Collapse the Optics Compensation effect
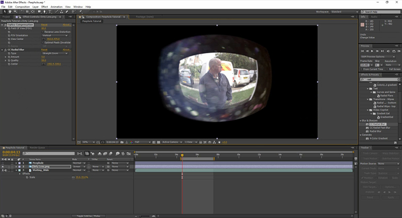The height and width of the screenshot is (218, 402). point(3,25)
